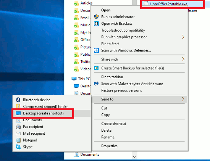Click the Compressed (zipped) folder icon
This screenshot has width=210, height=161.
18,106
